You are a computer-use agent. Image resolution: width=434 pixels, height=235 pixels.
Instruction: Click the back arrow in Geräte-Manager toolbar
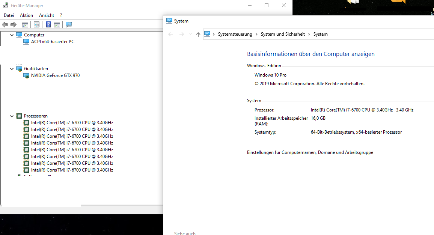click(x=5, y=25)
